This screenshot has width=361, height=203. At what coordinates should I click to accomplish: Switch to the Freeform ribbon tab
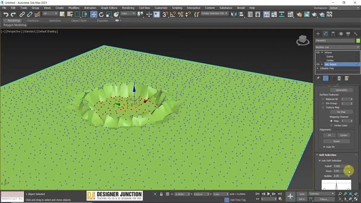tap(33, 20)
